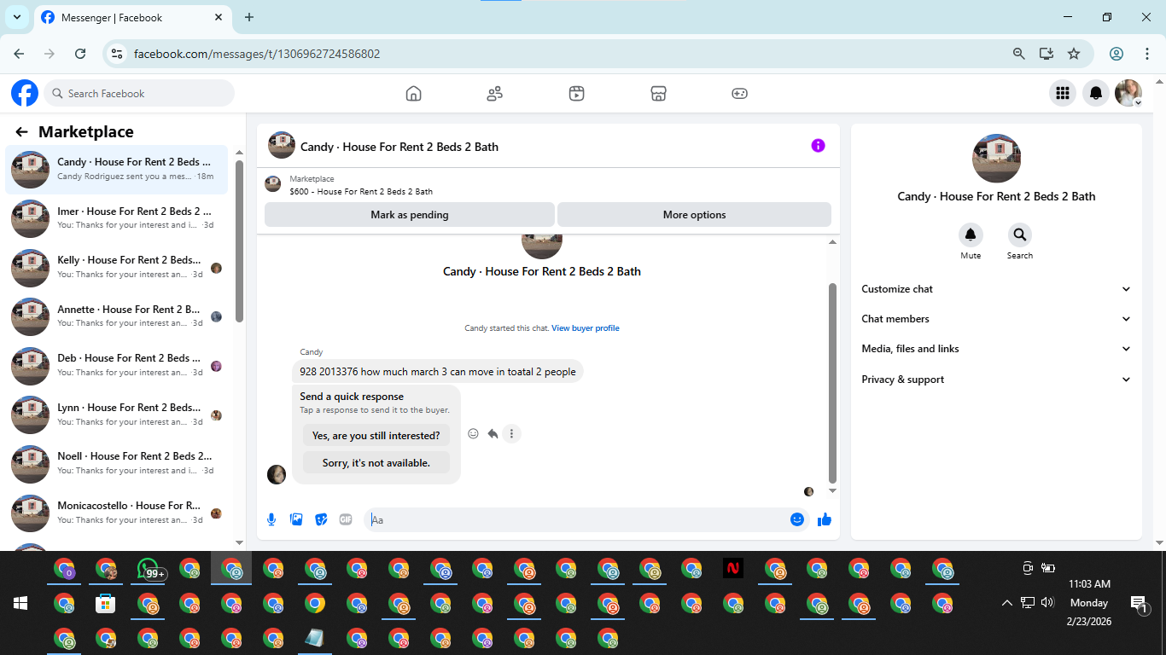Click the listing photo in chat info panel
The height and width of the screenshot is (655, 1166).
pos(996,159)
